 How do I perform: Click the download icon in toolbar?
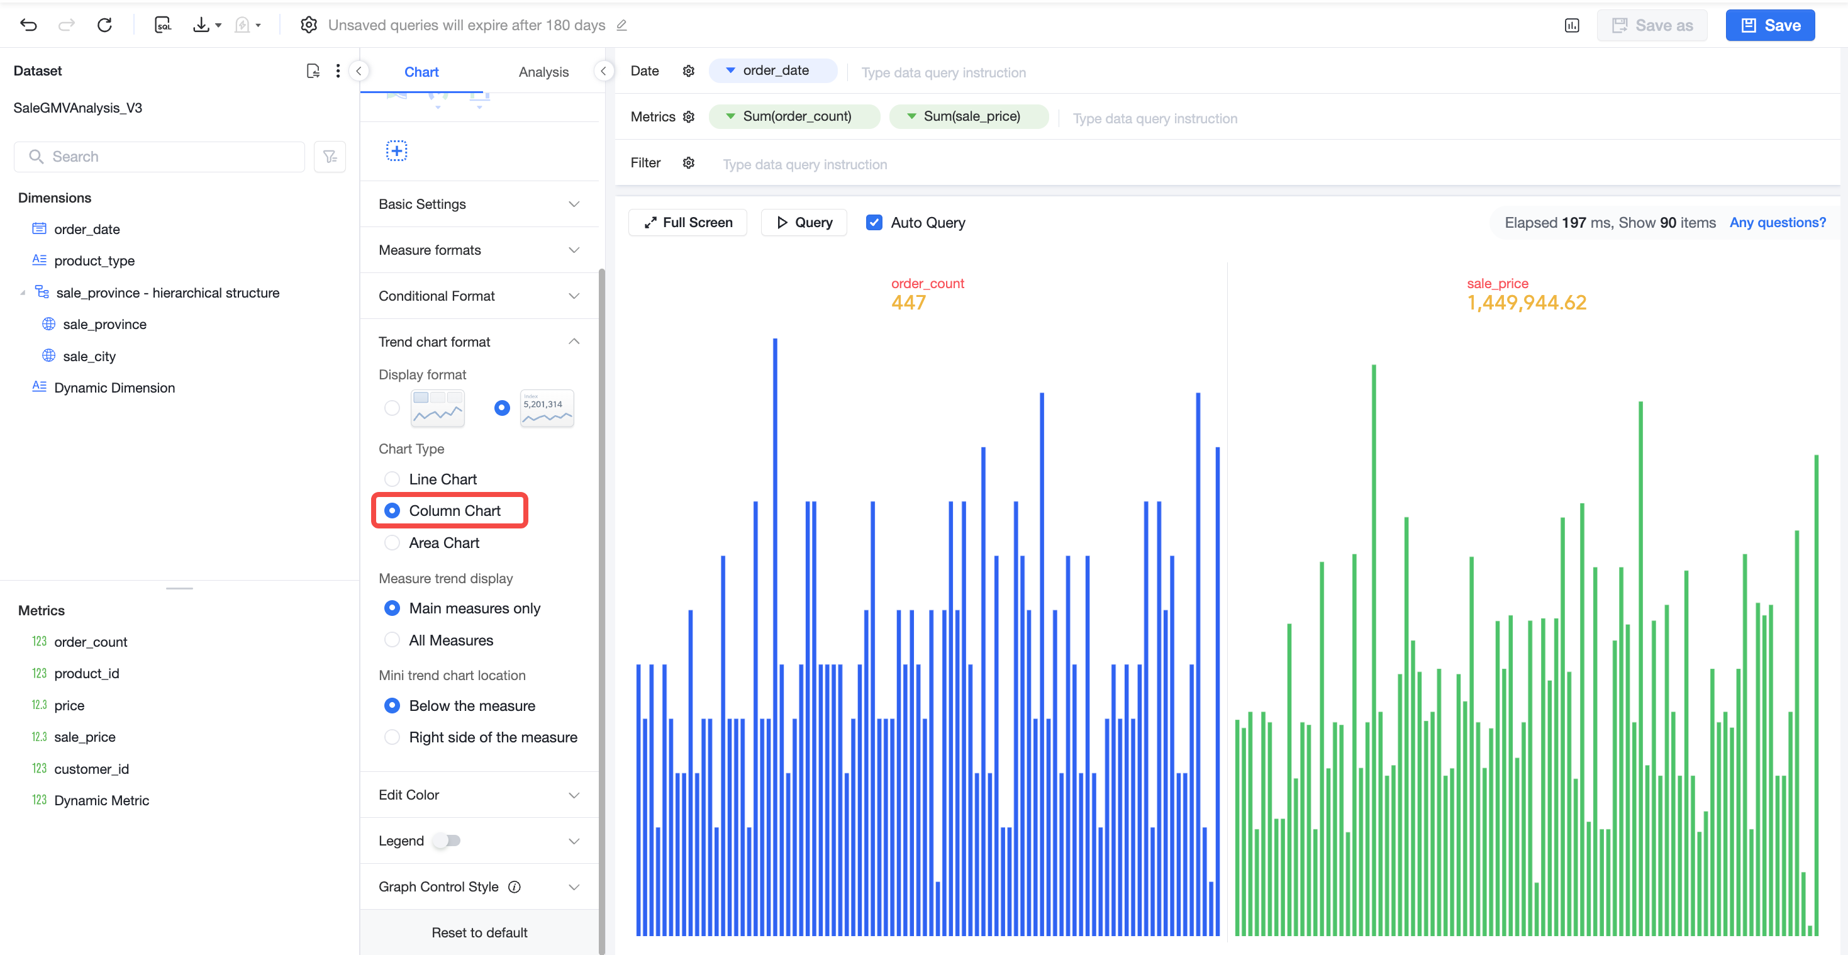[x=201, y=25]
